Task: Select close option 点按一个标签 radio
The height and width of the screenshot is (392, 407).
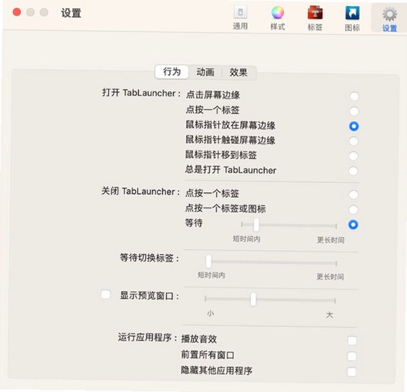Action: pyautogui.click(x=354, y=195)
